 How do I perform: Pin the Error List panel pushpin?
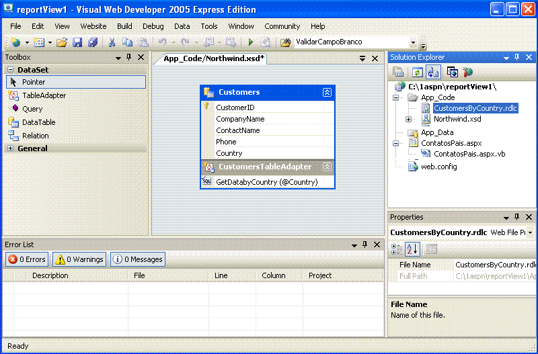(365, 245)
